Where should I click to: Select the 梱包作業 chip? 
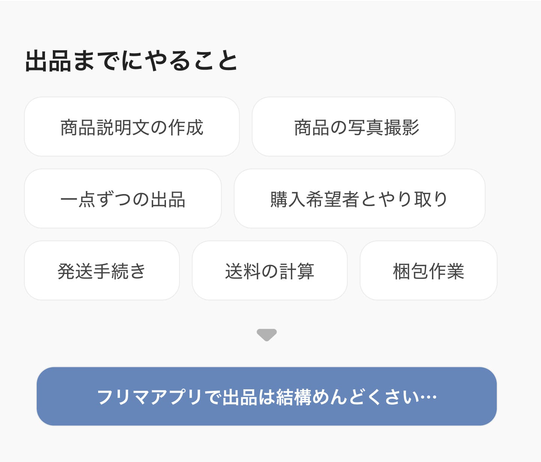429,271
